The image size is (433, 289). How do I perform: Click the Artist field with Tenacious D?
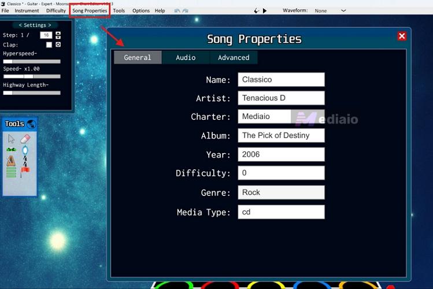(281, 98)
